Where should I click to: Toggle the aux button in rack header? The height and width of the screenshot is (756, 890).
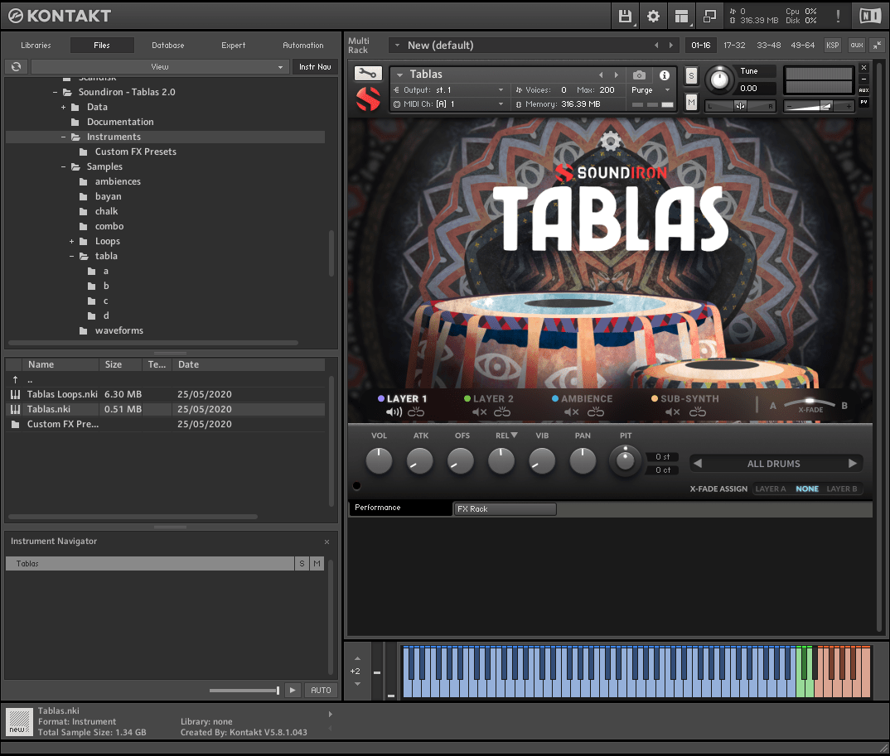coord(857,46)
